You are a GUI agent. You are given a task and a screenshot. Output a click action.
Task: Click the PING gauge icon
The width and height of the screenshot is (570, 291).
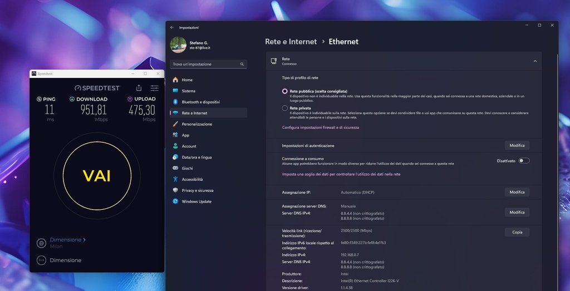[40, 99]
